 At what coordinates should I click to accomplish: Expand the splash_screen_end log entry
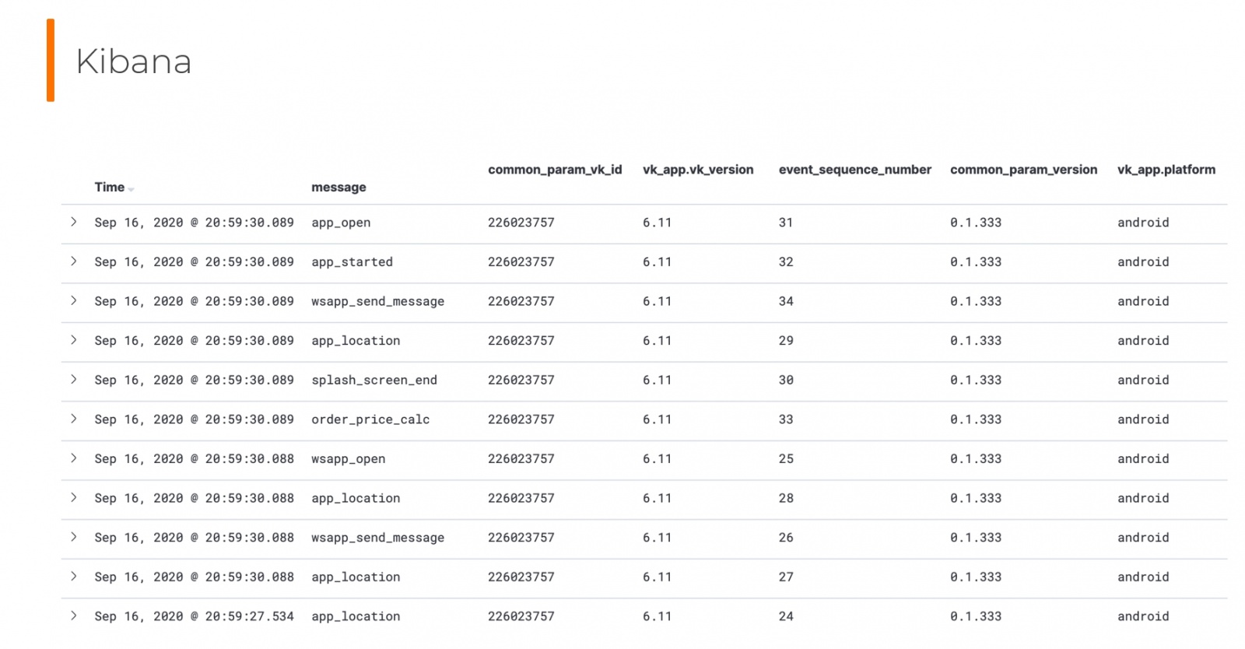coord(74,380)
